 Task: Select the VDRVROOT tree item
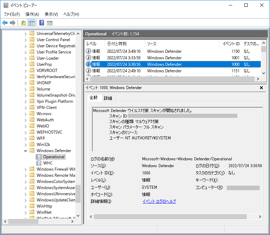(x=47, y=70)
